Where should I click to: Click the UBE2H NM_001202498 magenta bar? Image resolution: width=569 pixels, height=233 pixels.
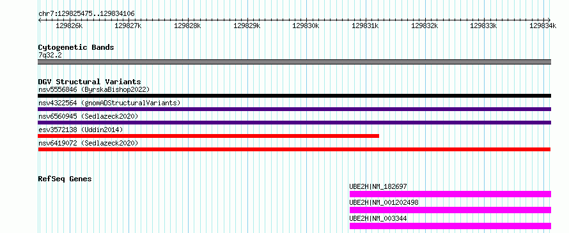tap(450, 210)
